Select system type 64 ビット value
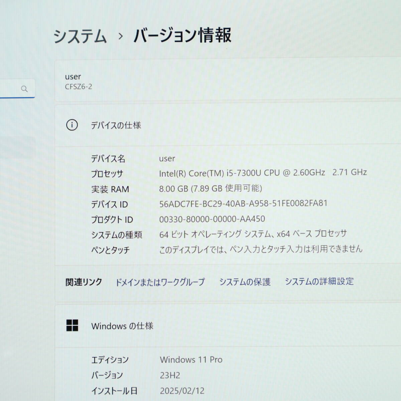 pos(253,234)
